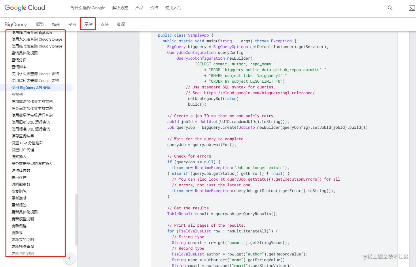Open the 时间戳参数 sample
Image resolution: width=416 pixels, height=267 pixels.
coord(21,184)
